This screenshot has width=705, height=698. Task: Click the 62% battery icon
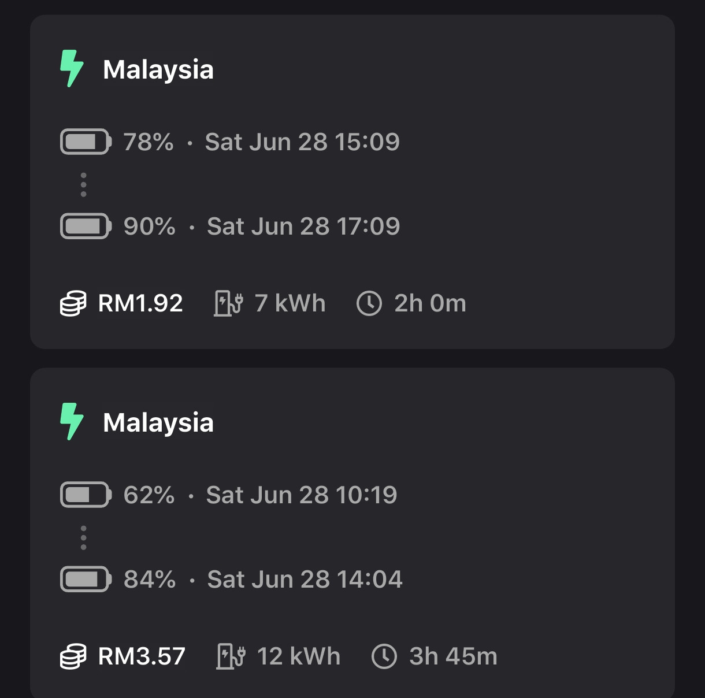(x=86, y=495)
